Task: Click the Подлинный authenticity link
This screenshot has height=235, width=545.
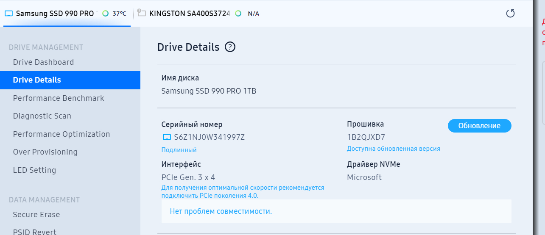Action: click(x=179, y=150)
